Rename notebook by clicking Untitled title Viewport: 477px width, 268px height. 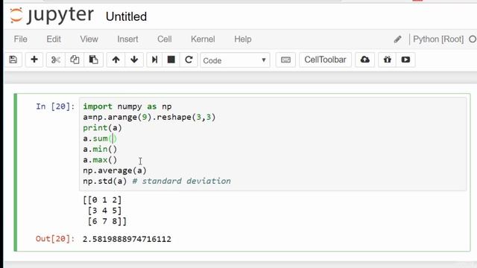click(126, 16)
